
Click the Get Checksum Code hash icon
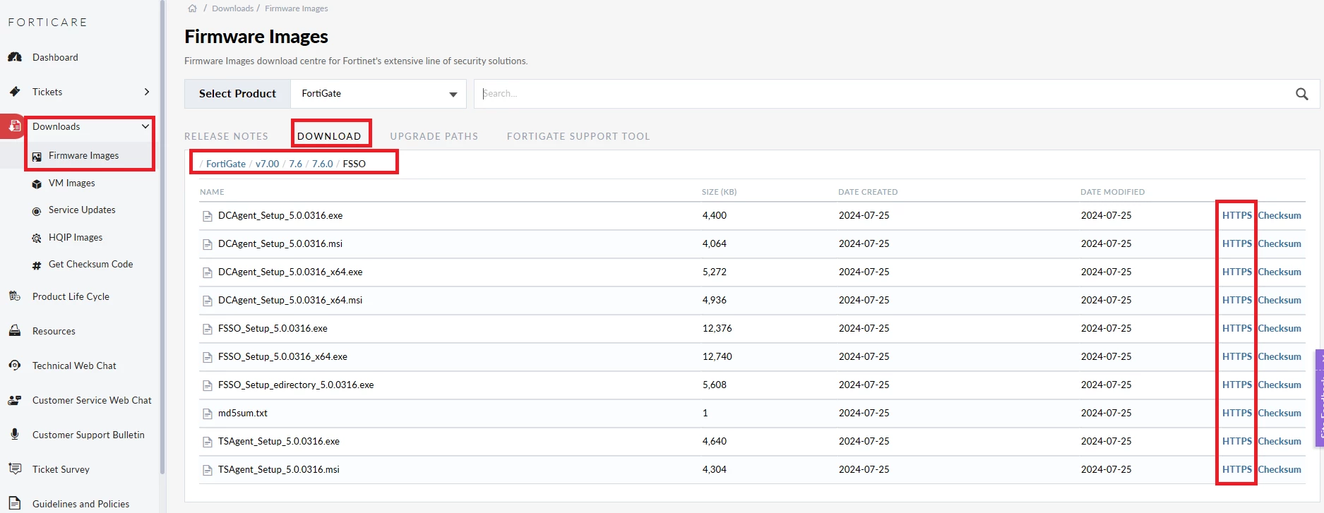point(37,265)
